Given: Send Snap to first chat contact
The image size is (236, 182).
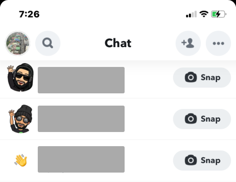Looking at the screenshot, I should 202,77.
